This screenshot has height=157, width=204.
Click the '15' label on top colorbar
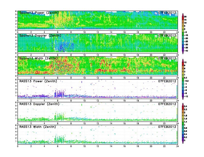click(185, 20)
